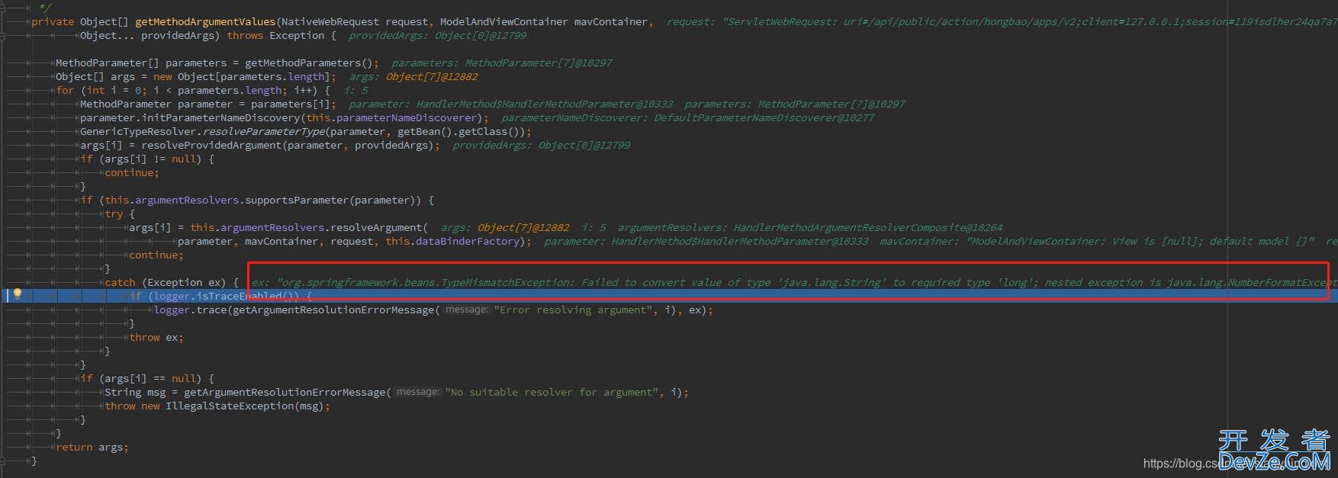
Task: Click IllegalStateException constructor call
Action: [245, 406]
